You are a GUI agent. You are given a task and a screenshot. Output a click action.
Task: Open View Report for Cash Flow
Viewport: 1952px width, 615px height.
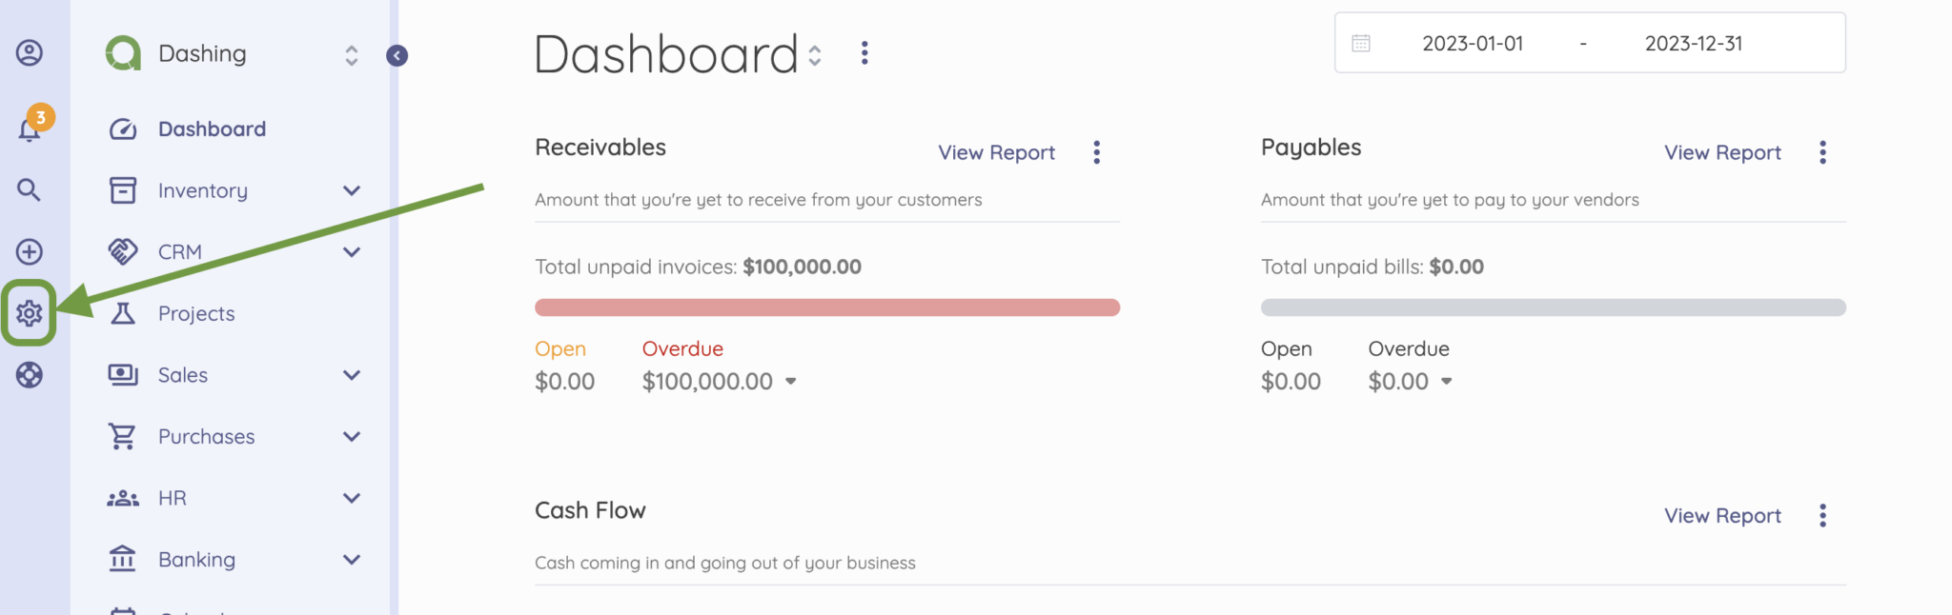pyautogui.click(x=1721, y=515)
